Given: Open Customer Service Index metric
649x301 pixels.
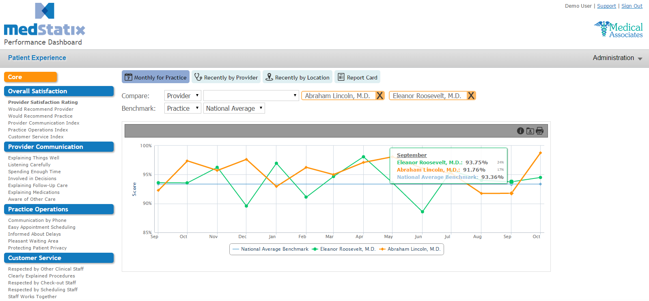Looking at the screenshot, I should 36,137.
